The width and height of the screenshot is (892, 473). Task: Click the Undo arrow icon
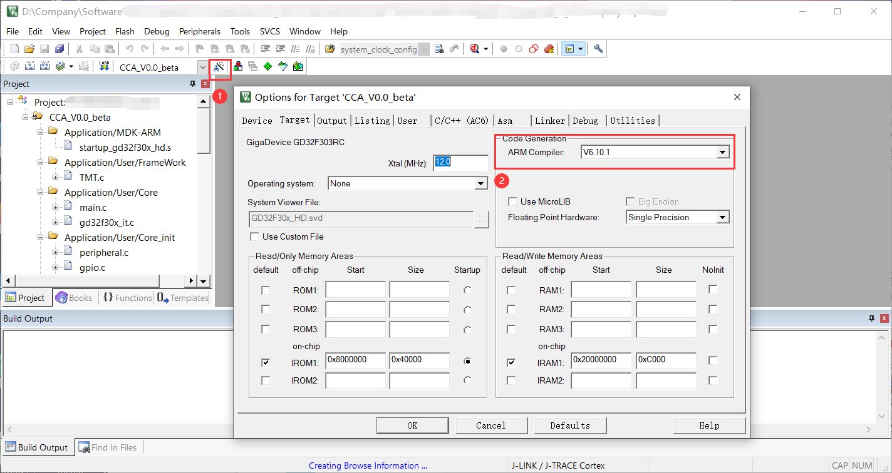[x=130, y=49]
